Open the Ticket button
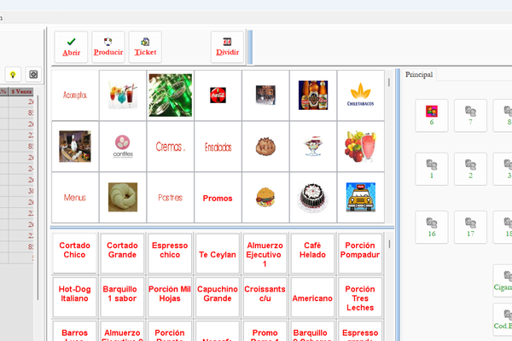 coord(145,47)
